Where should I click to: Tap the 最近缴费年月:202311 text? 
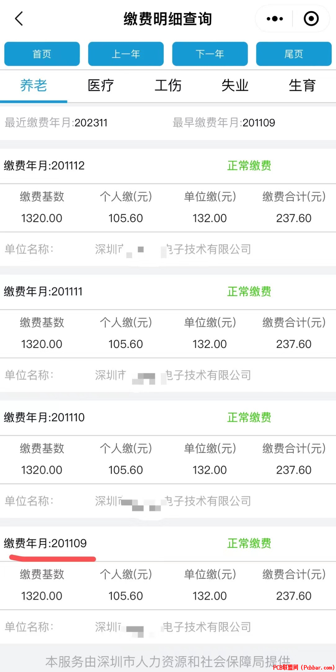tap(56, 123)
